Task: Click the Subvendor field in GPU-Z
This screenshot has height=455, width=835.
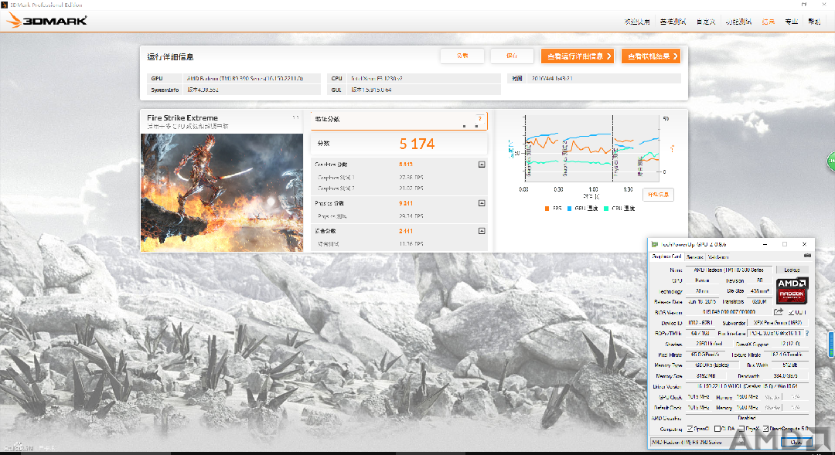Action: [778, 323]
